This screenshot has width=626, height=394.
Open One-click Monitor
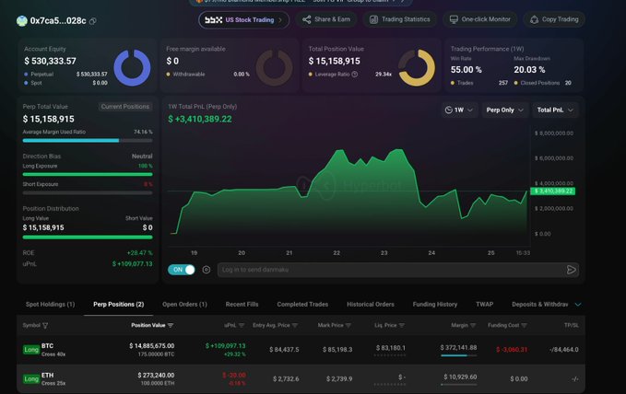click(x=480, y=19)
